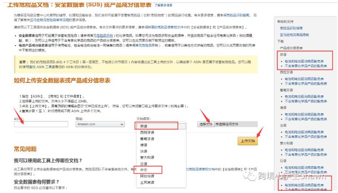338x193 pixels.
Task: Open 亚马逊物流商品限制 sidebar link
Action: tap(294, 34)
